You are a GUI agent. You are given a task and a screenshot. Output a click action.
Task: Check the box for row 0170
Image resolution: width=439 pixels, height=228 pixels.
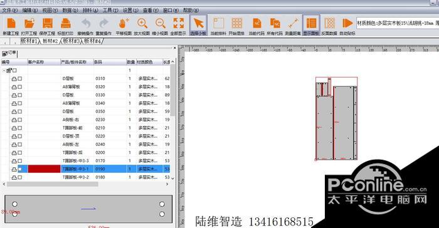click(x=20, y=161)
